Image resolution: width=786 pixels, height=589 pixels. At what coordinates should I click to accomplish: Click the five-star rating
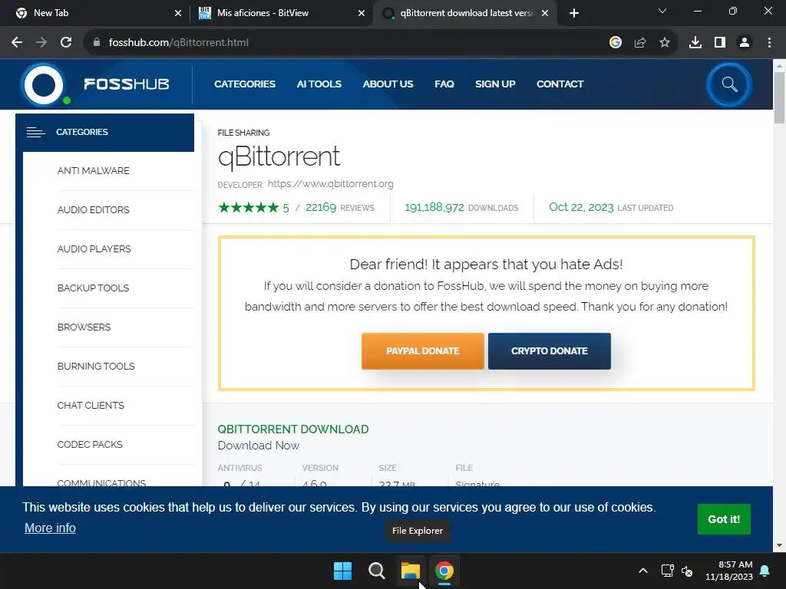click(249, 207)
